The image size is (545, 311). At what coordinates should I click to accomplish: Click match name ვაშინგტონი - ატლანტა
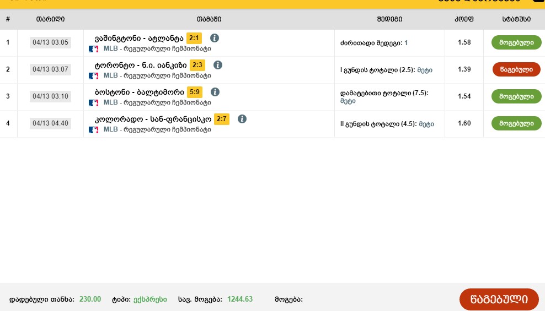coord(139,38)
